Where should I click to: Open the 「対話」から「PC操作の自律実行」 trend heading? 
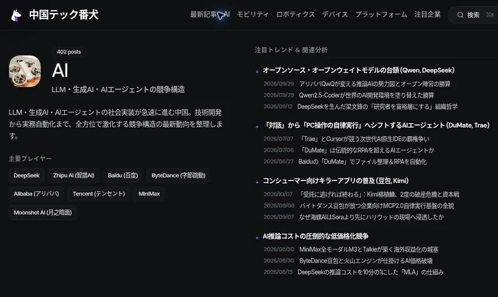(377, 125)
